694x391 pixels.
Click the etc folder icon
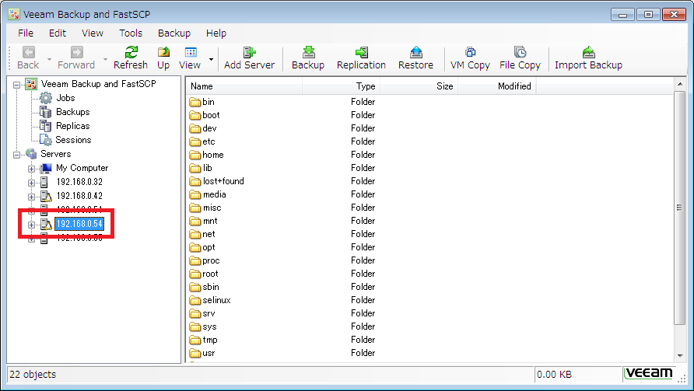tap(195, 142)
